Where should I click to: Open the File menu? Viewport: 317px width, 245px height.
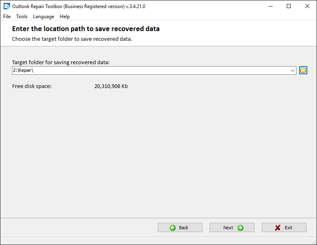[7, 17]
